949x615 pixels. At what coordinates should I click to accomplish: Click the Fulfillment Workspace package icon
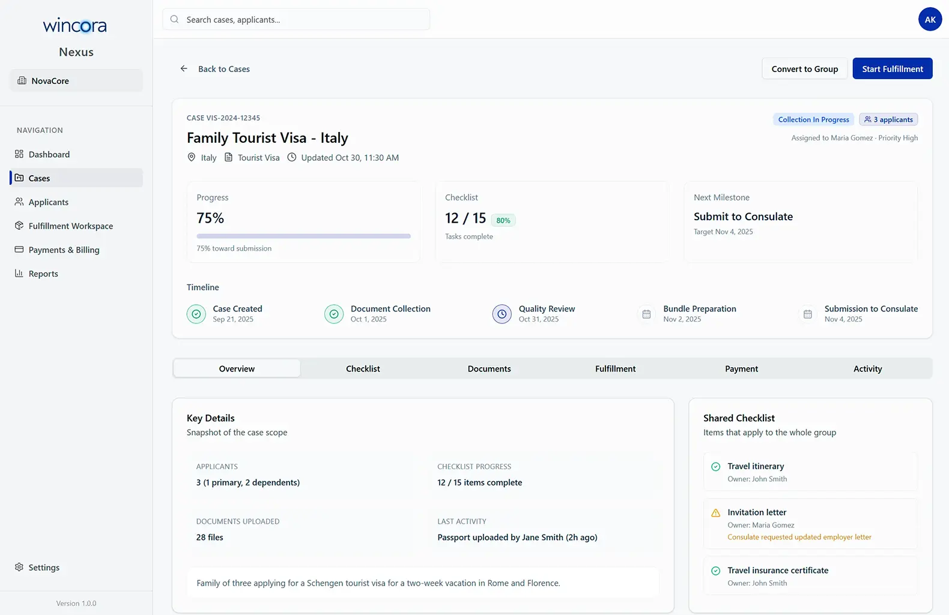[x=19, y=226]
